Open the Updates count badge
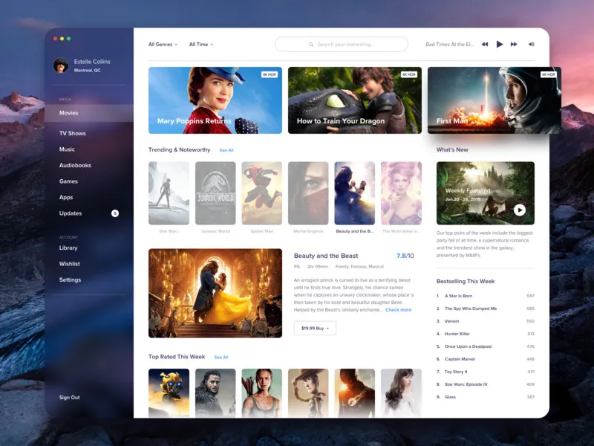This screenshot has width=594, height=446. [x=115, y=213]
